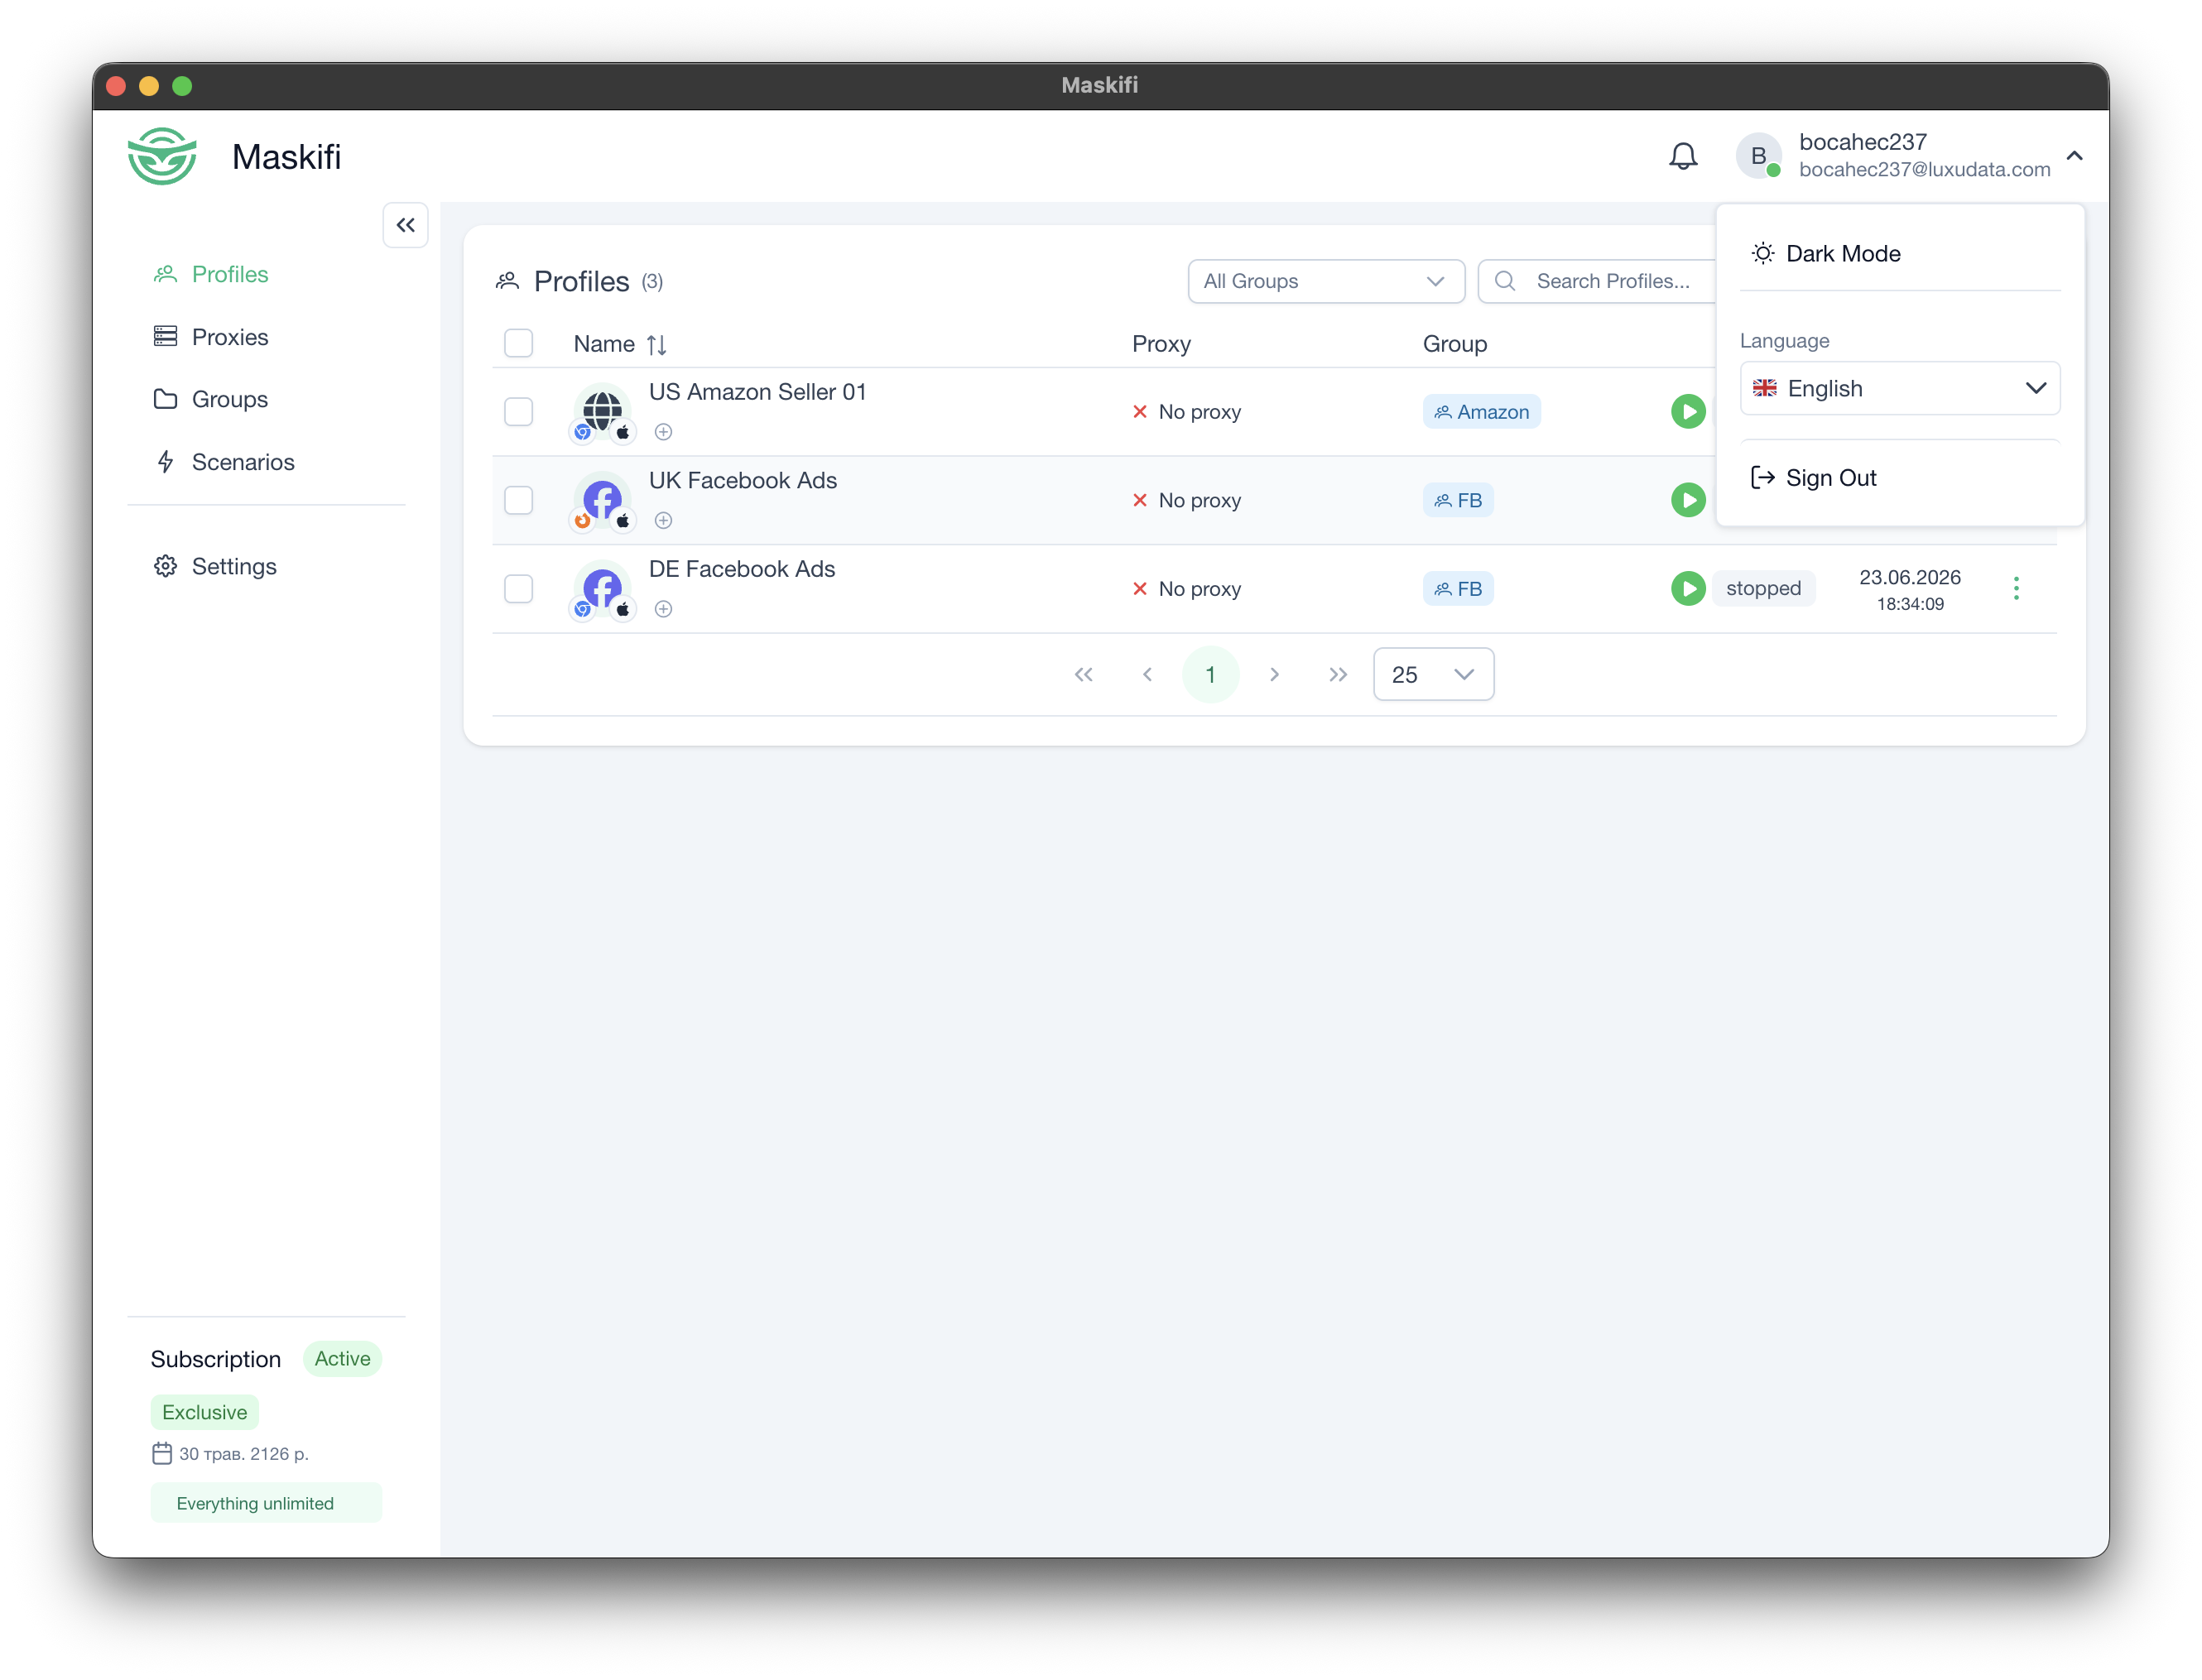
Task: Click the calendar icon by subscription date
Action: point(162,1453)
